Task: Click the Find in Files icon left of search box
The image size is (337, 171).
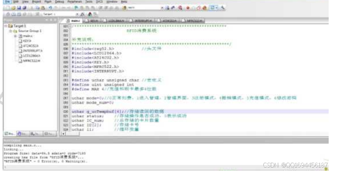Action: coord(125,8)
